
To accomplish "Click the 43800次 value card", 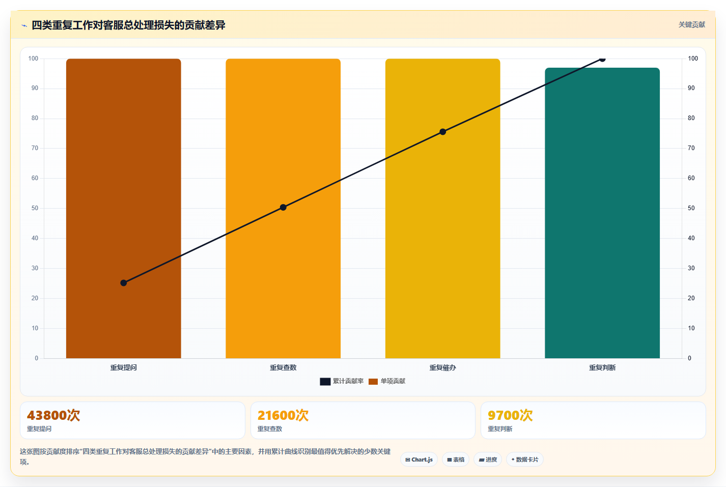I will [x=132, y=420].
